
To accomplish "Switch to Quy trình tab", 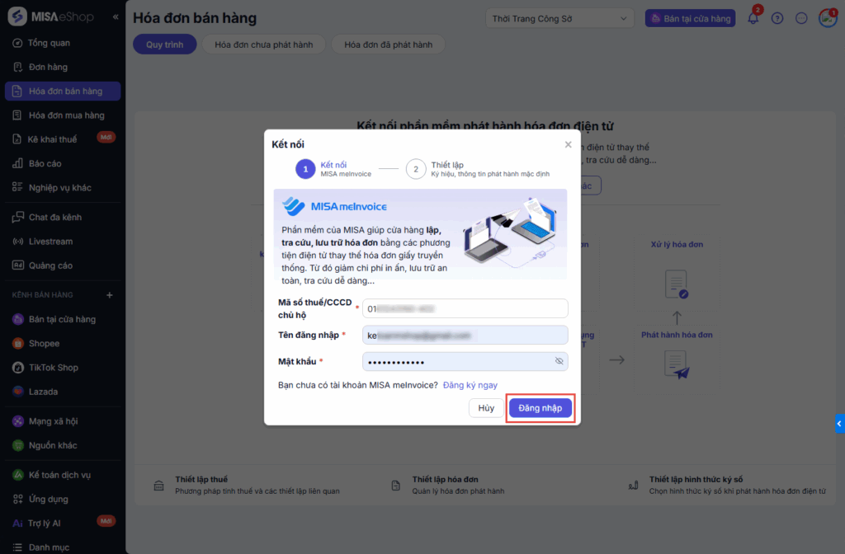I will coord(164,45).
